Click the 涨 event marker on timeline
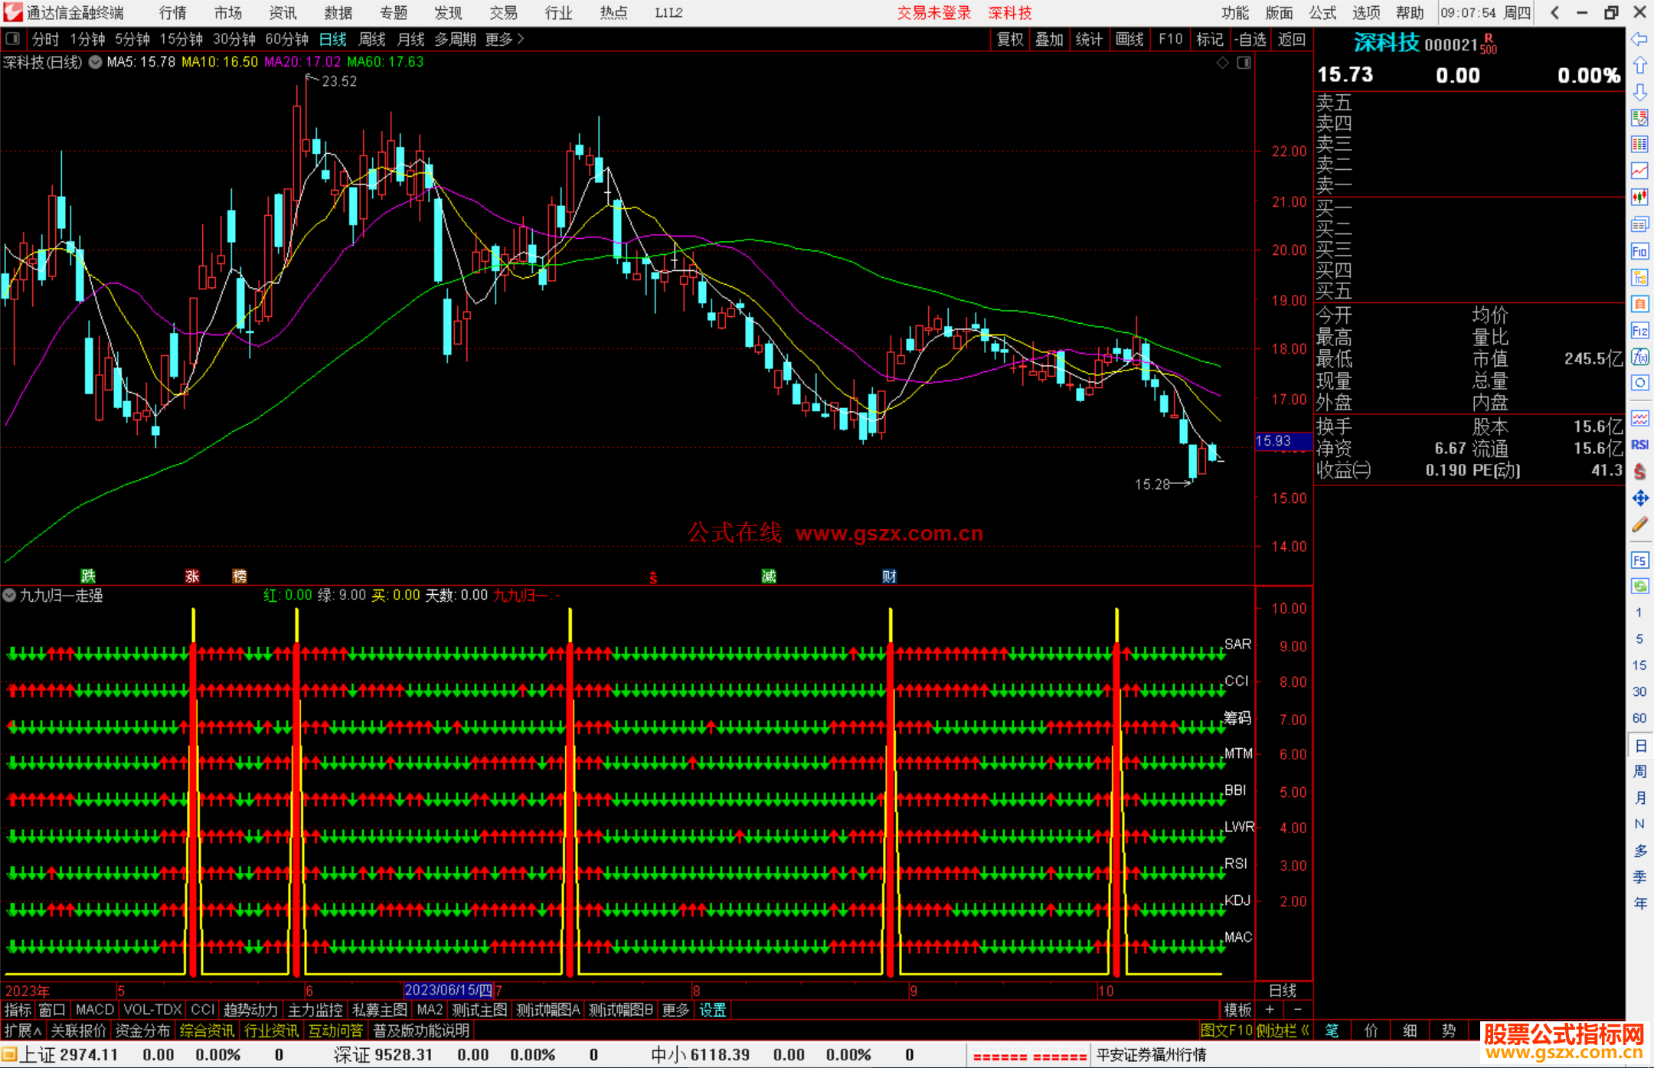Screen dimensions: 1654x1068 coord(192,576)
